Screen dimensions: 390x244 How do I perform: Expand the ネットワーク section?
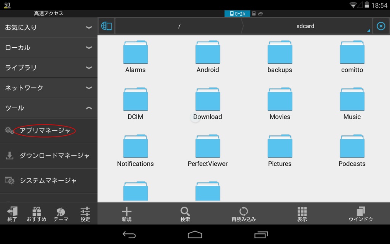49,88
